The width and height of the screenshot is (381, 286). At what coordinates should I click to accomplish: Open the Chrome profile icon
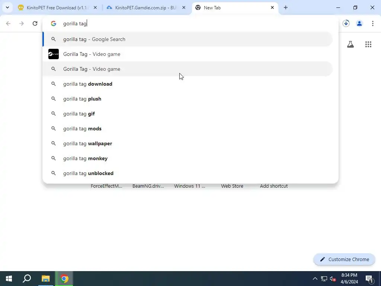click(359, 23)
